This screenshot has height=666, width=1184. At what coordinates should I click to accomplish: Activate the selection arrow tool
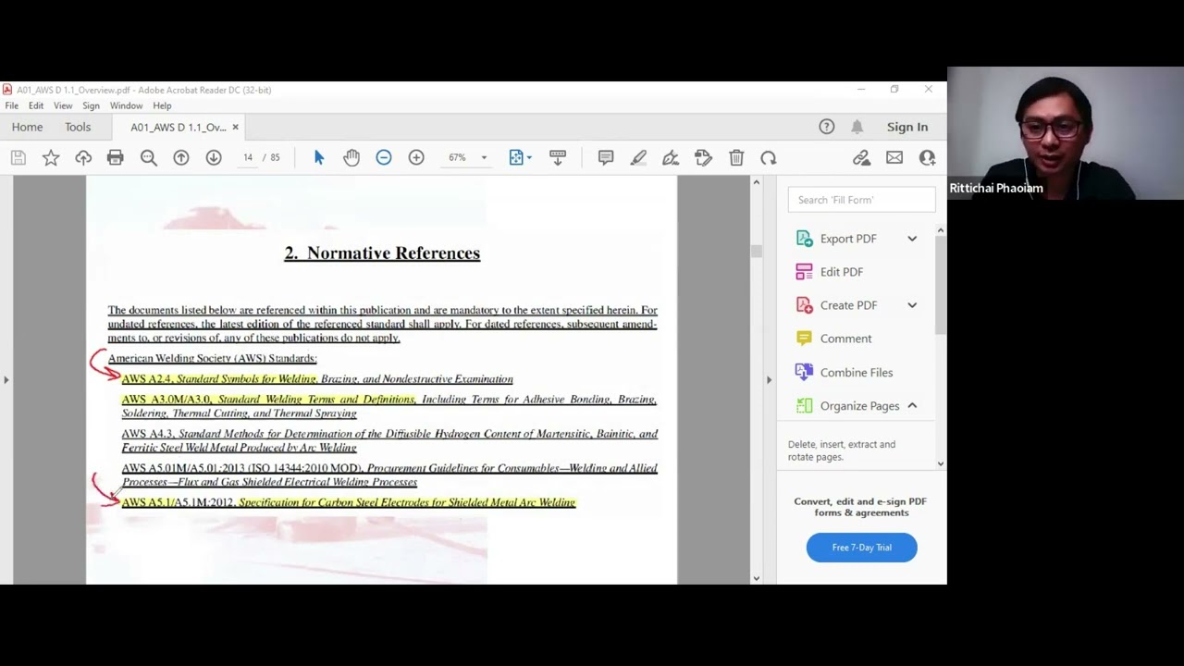(319, 158)
